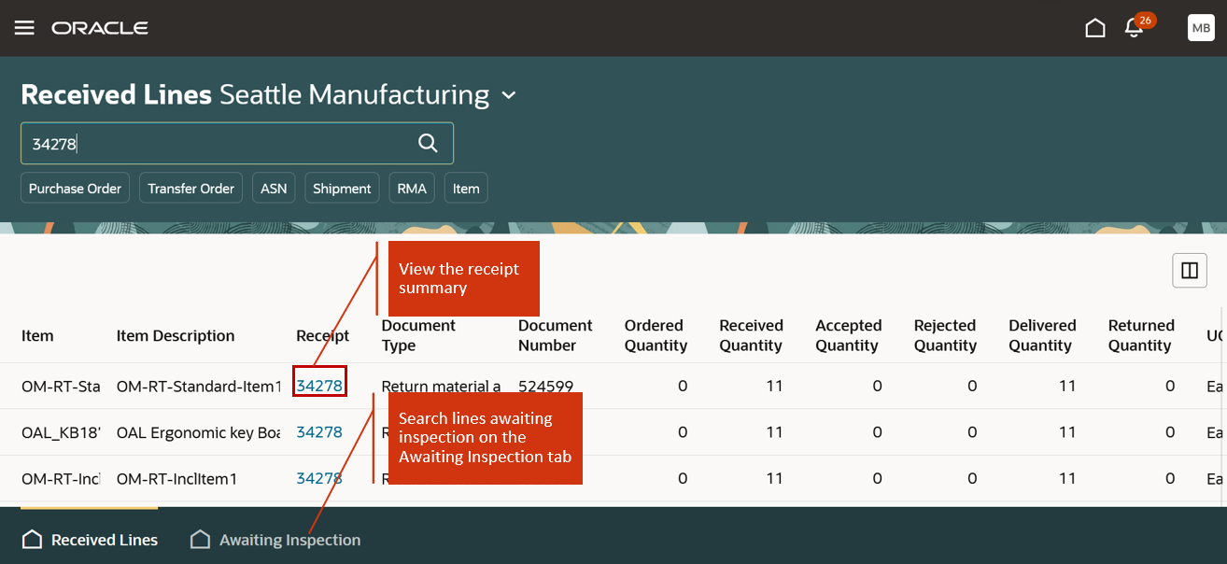This screenshot has width=1227, height=564.
Task: Toggle the Transfer Order filter chip
Action: 190,188
